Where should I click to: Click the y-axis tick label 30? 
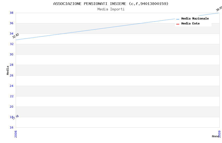(x=11, y=55)
